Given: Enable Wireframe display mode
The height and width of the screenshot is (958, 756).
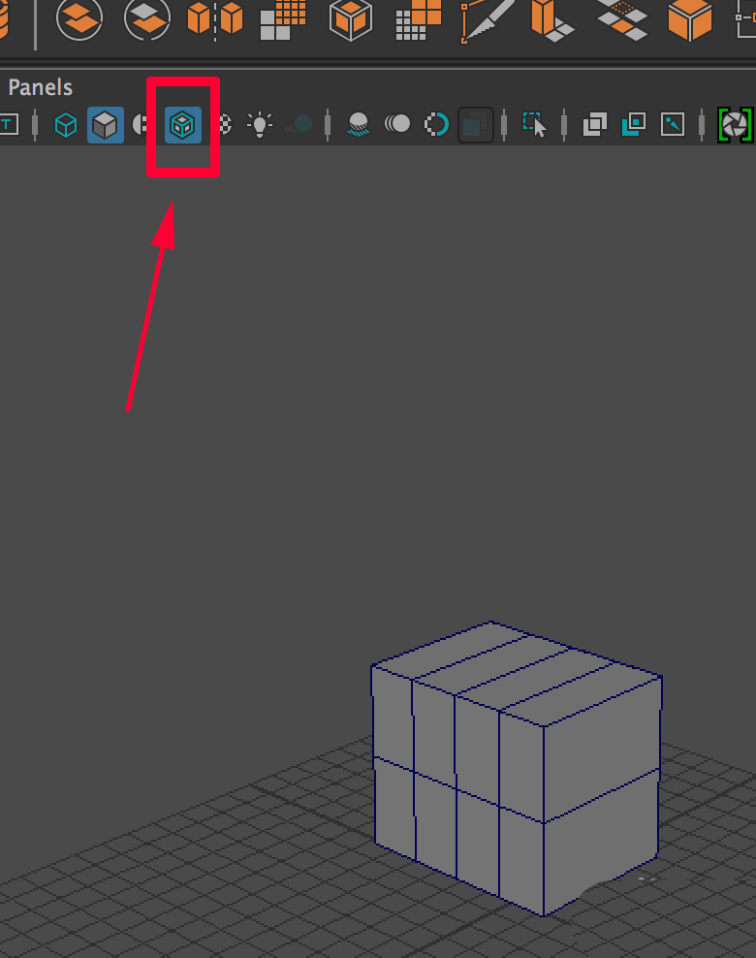Looking at the screenshot, I should tap(66, 125).
